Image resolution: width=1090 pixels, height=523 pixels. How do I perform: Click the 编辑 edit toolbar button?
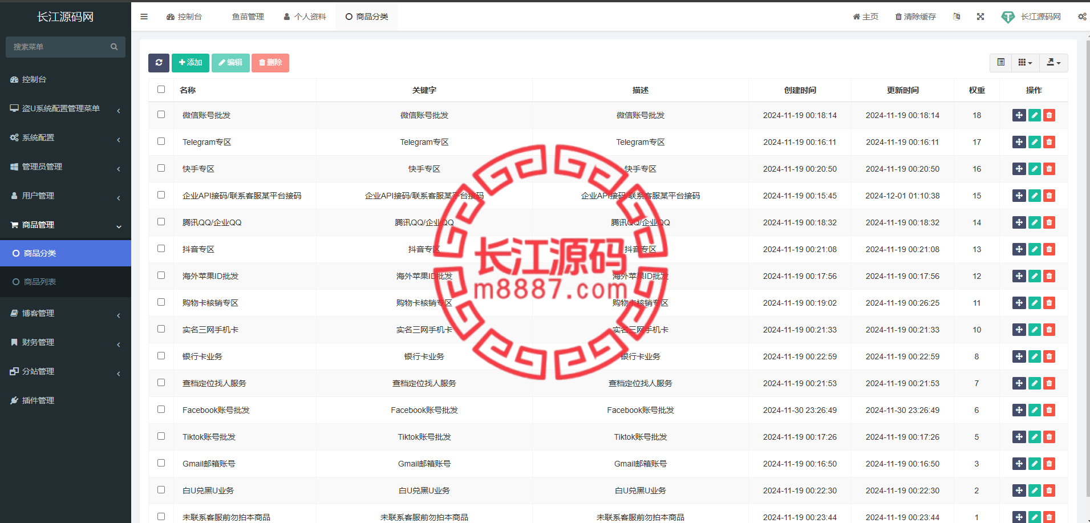230,63
